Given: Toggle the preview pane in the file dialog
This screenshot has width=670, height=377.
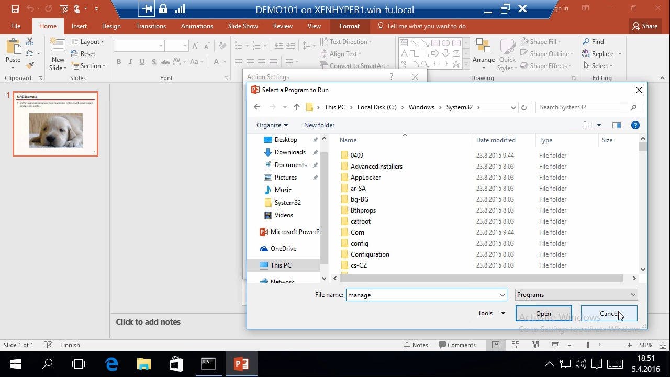Looking at the screenshot, I should (x=616, y=125).
